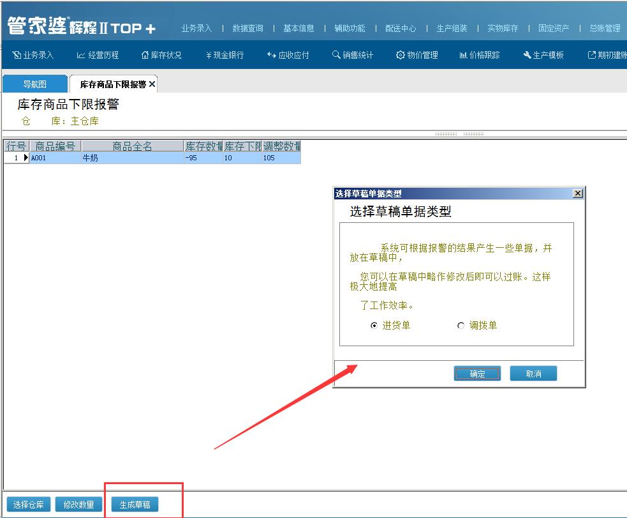Select the 牛奶 product name cell
This screenshot has width=627, height=518.
[133, 158]
